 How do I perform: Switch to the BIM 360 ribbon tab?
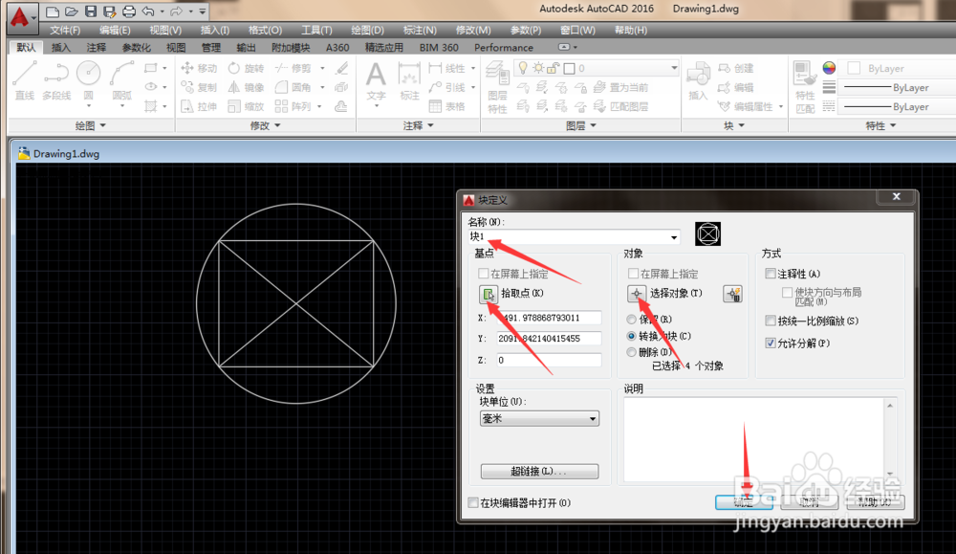[439, 48]
